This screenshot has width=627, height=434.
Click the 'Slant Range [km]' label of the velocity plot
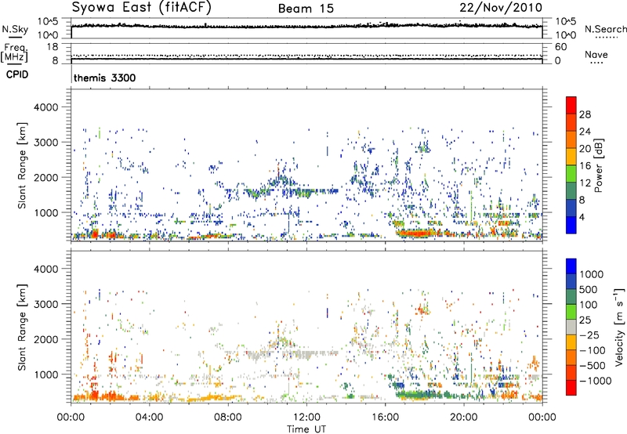click(x=22, y=327)
